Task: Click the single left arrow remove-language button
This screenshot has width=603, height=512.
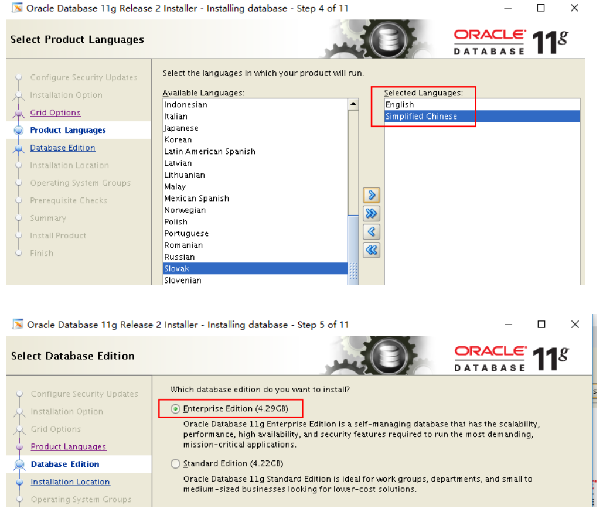Action: coord(371,232)
